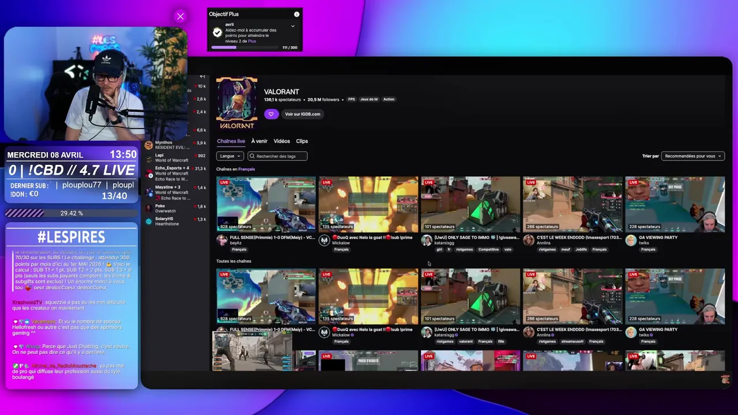This screenshot has height=415, width=738.
Task: Select streameusefr tag under Toutes les chaînes
Action: pos(572,342)
